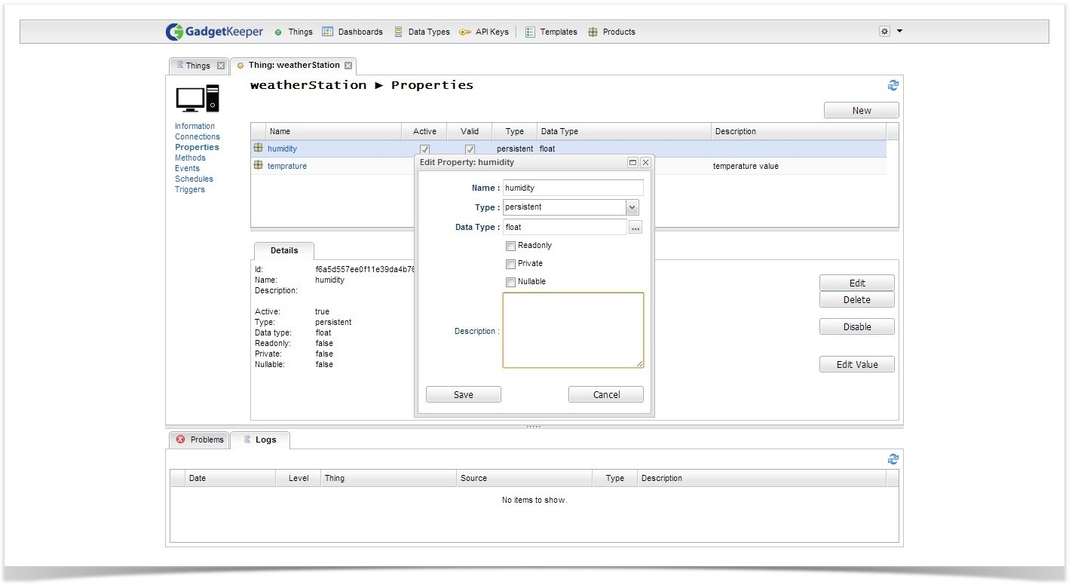1075x588 pixels.
Task: Enable the Nullable checkbox
Action: pyautogui.click(x=511, y=282)
